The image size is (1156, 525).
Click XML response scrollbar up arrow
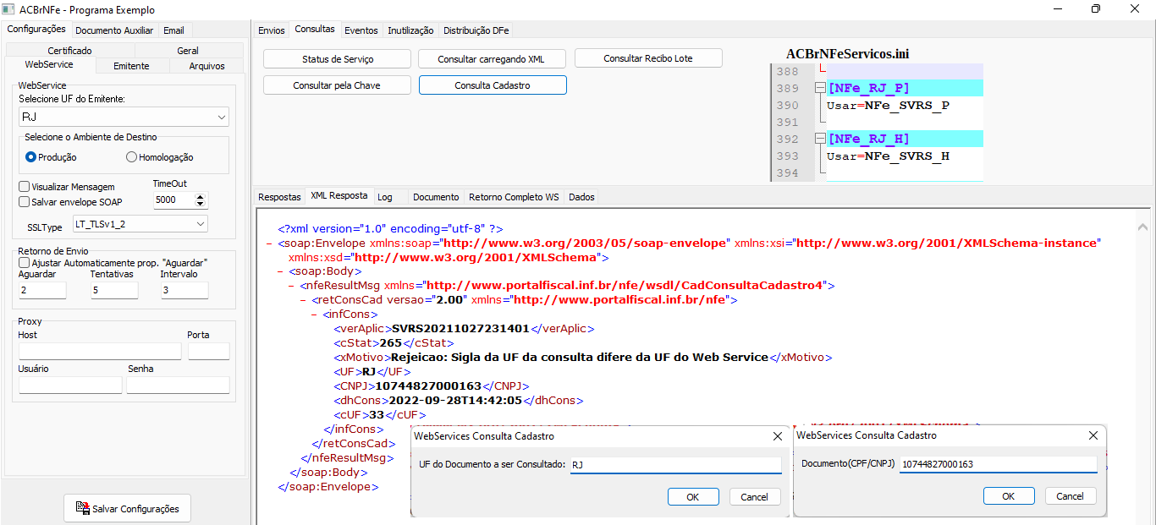pyautogui.click(x=1144, y=227)
